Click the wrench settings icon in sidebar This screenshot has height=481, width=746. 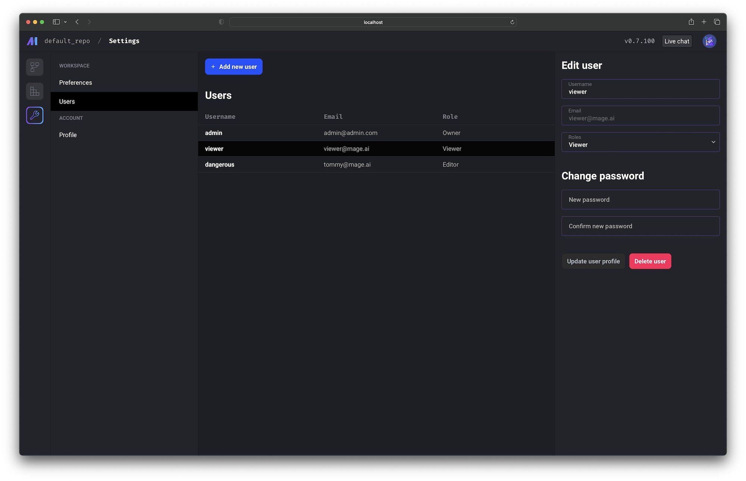(35, 115)
